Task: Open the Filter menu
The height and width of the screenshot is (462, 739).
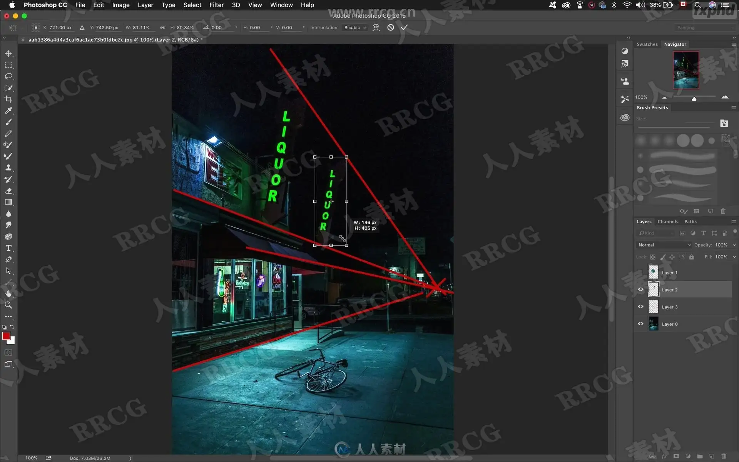Action: point(216,5)
